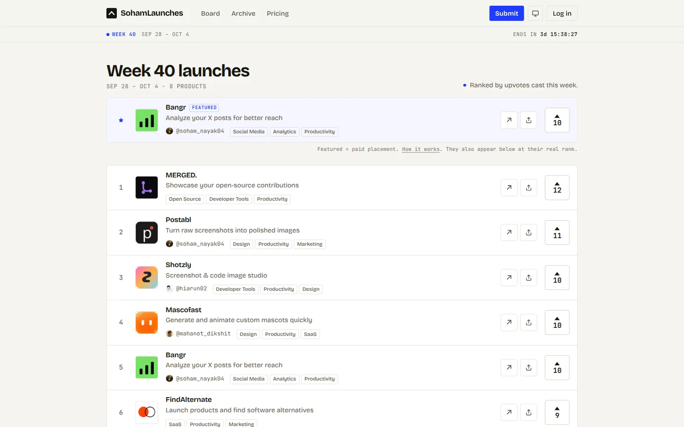This screenshot has height=427, width=684.
Task: Open the Postabl product logo thumbnail
Action: pyautogui.click(x=147, y=232)
